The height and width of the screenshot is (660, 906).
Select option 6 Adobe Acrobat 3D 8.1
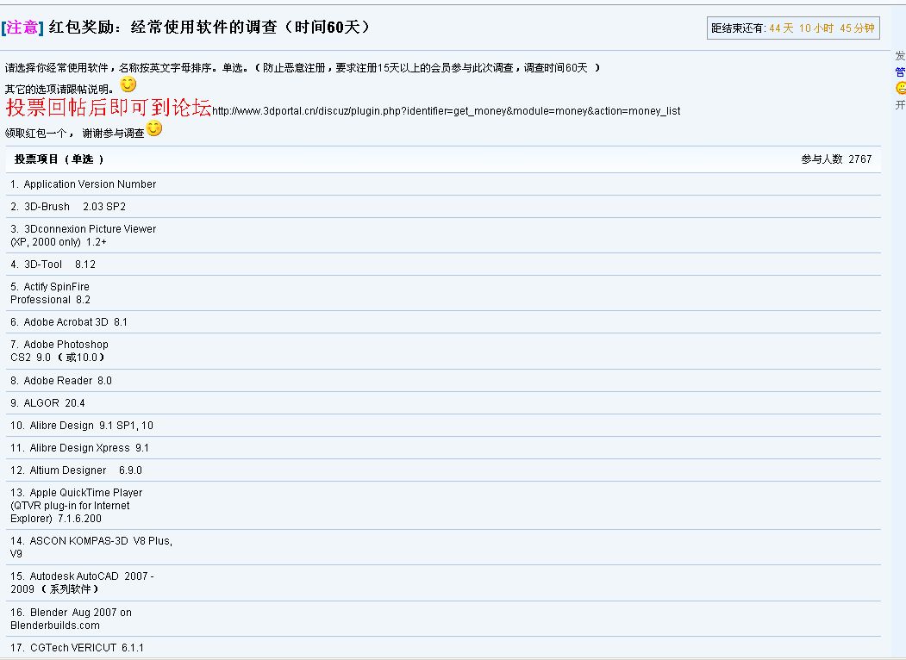[69, 322]
